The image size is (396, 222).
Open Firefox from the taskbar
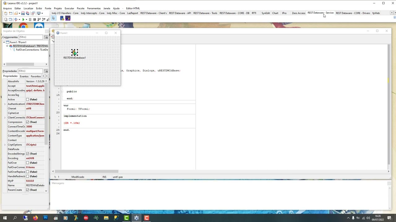click(x=35, y=218)
